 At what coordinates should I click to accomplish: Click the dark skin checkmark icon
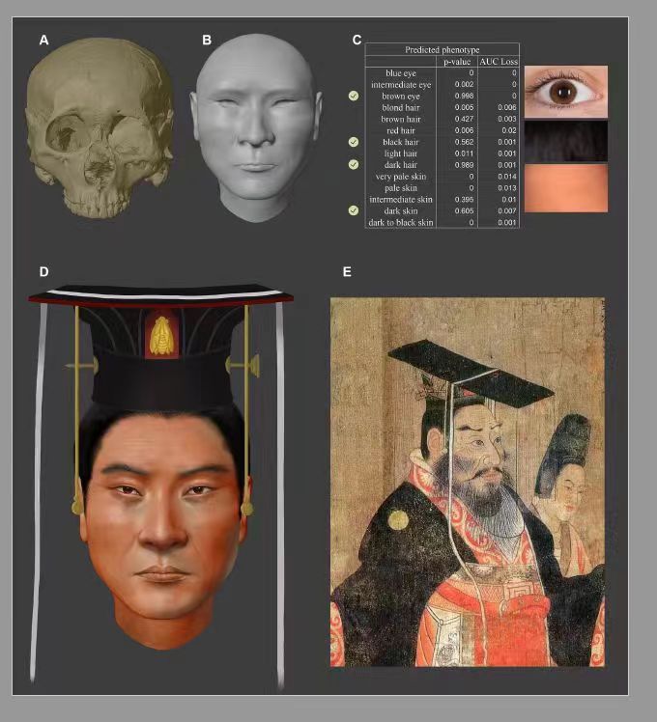click(x=354, y=209)
